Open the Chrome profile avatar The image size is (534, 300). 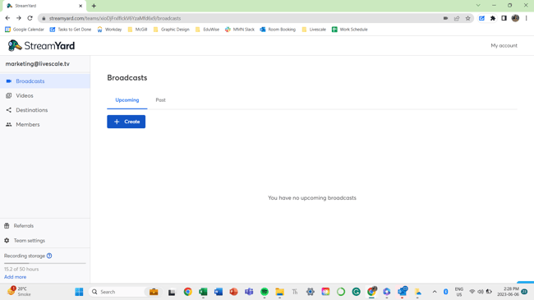point(515,18)
